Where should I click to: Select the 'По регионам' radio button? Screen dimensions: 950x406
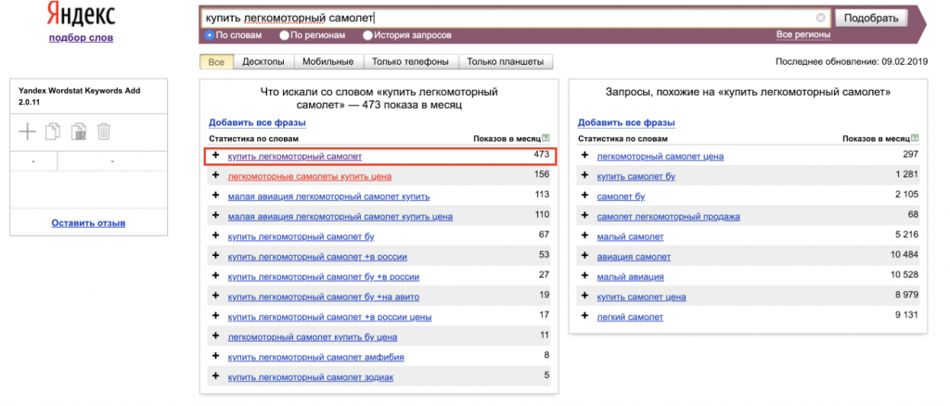284,35
